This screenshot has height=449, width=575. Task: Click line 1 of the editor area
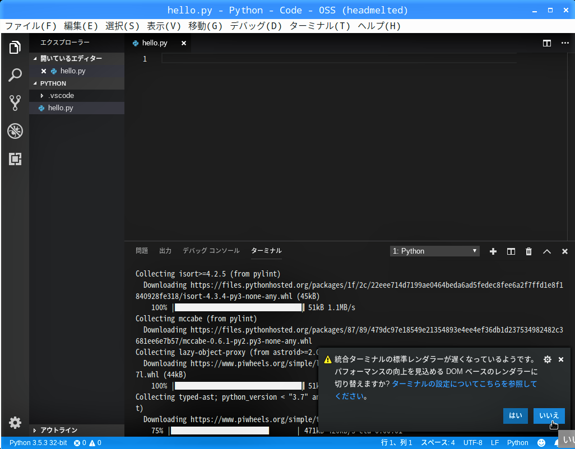coord(339,59)
